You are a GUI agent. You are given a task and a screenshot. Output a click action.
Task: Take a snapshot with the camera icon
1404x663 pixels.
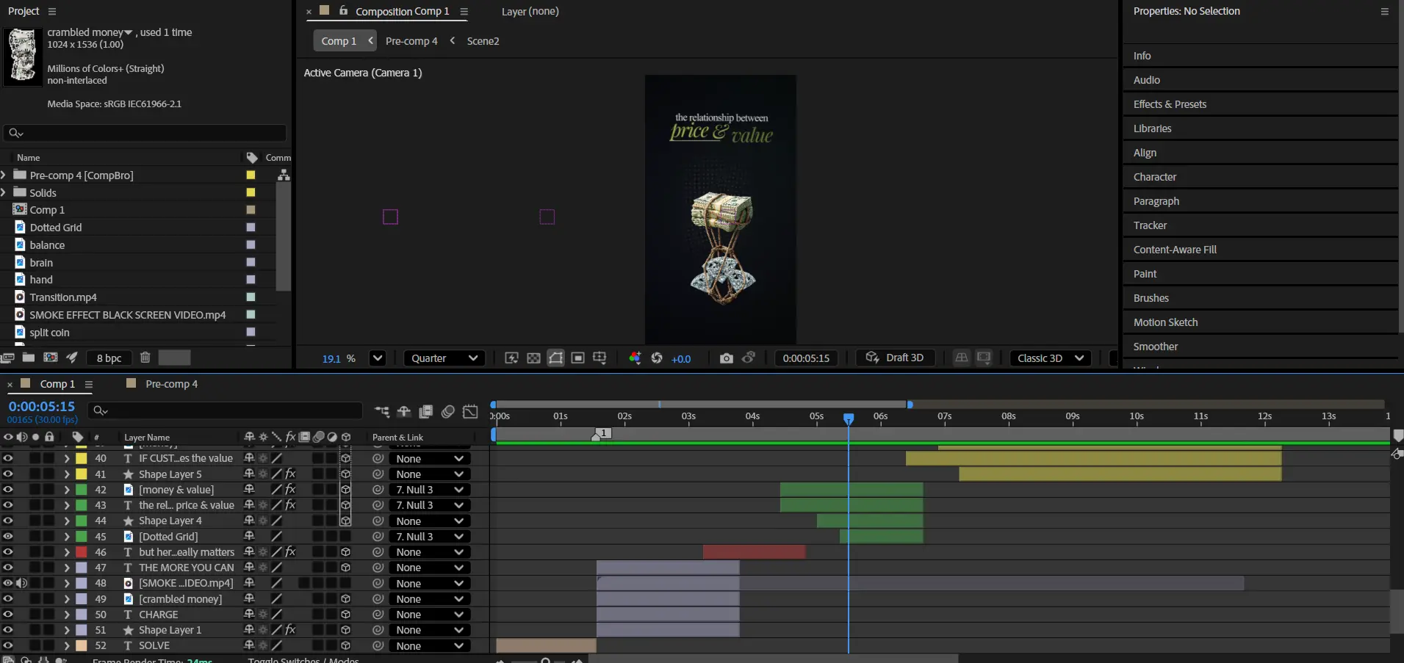[x=726, y=358]
